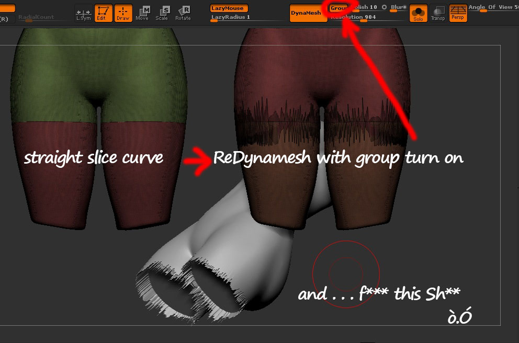This screenshot has width=519, height=343.
Task: Toggle the Transp transparency button
Action: pos(438,14)
